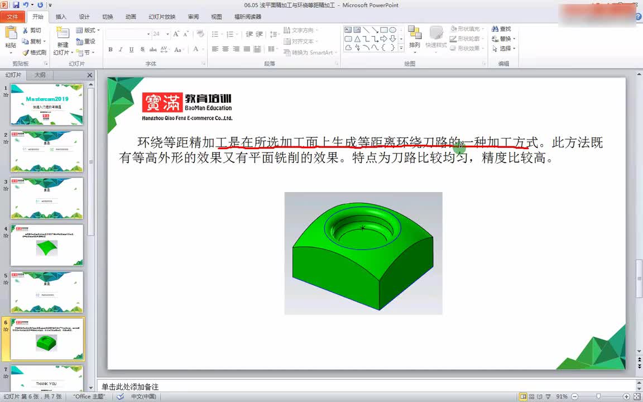Pick the rectangle shape from the shapes gallery
Viewport: 643px width, 402px height.
point(384,30)
